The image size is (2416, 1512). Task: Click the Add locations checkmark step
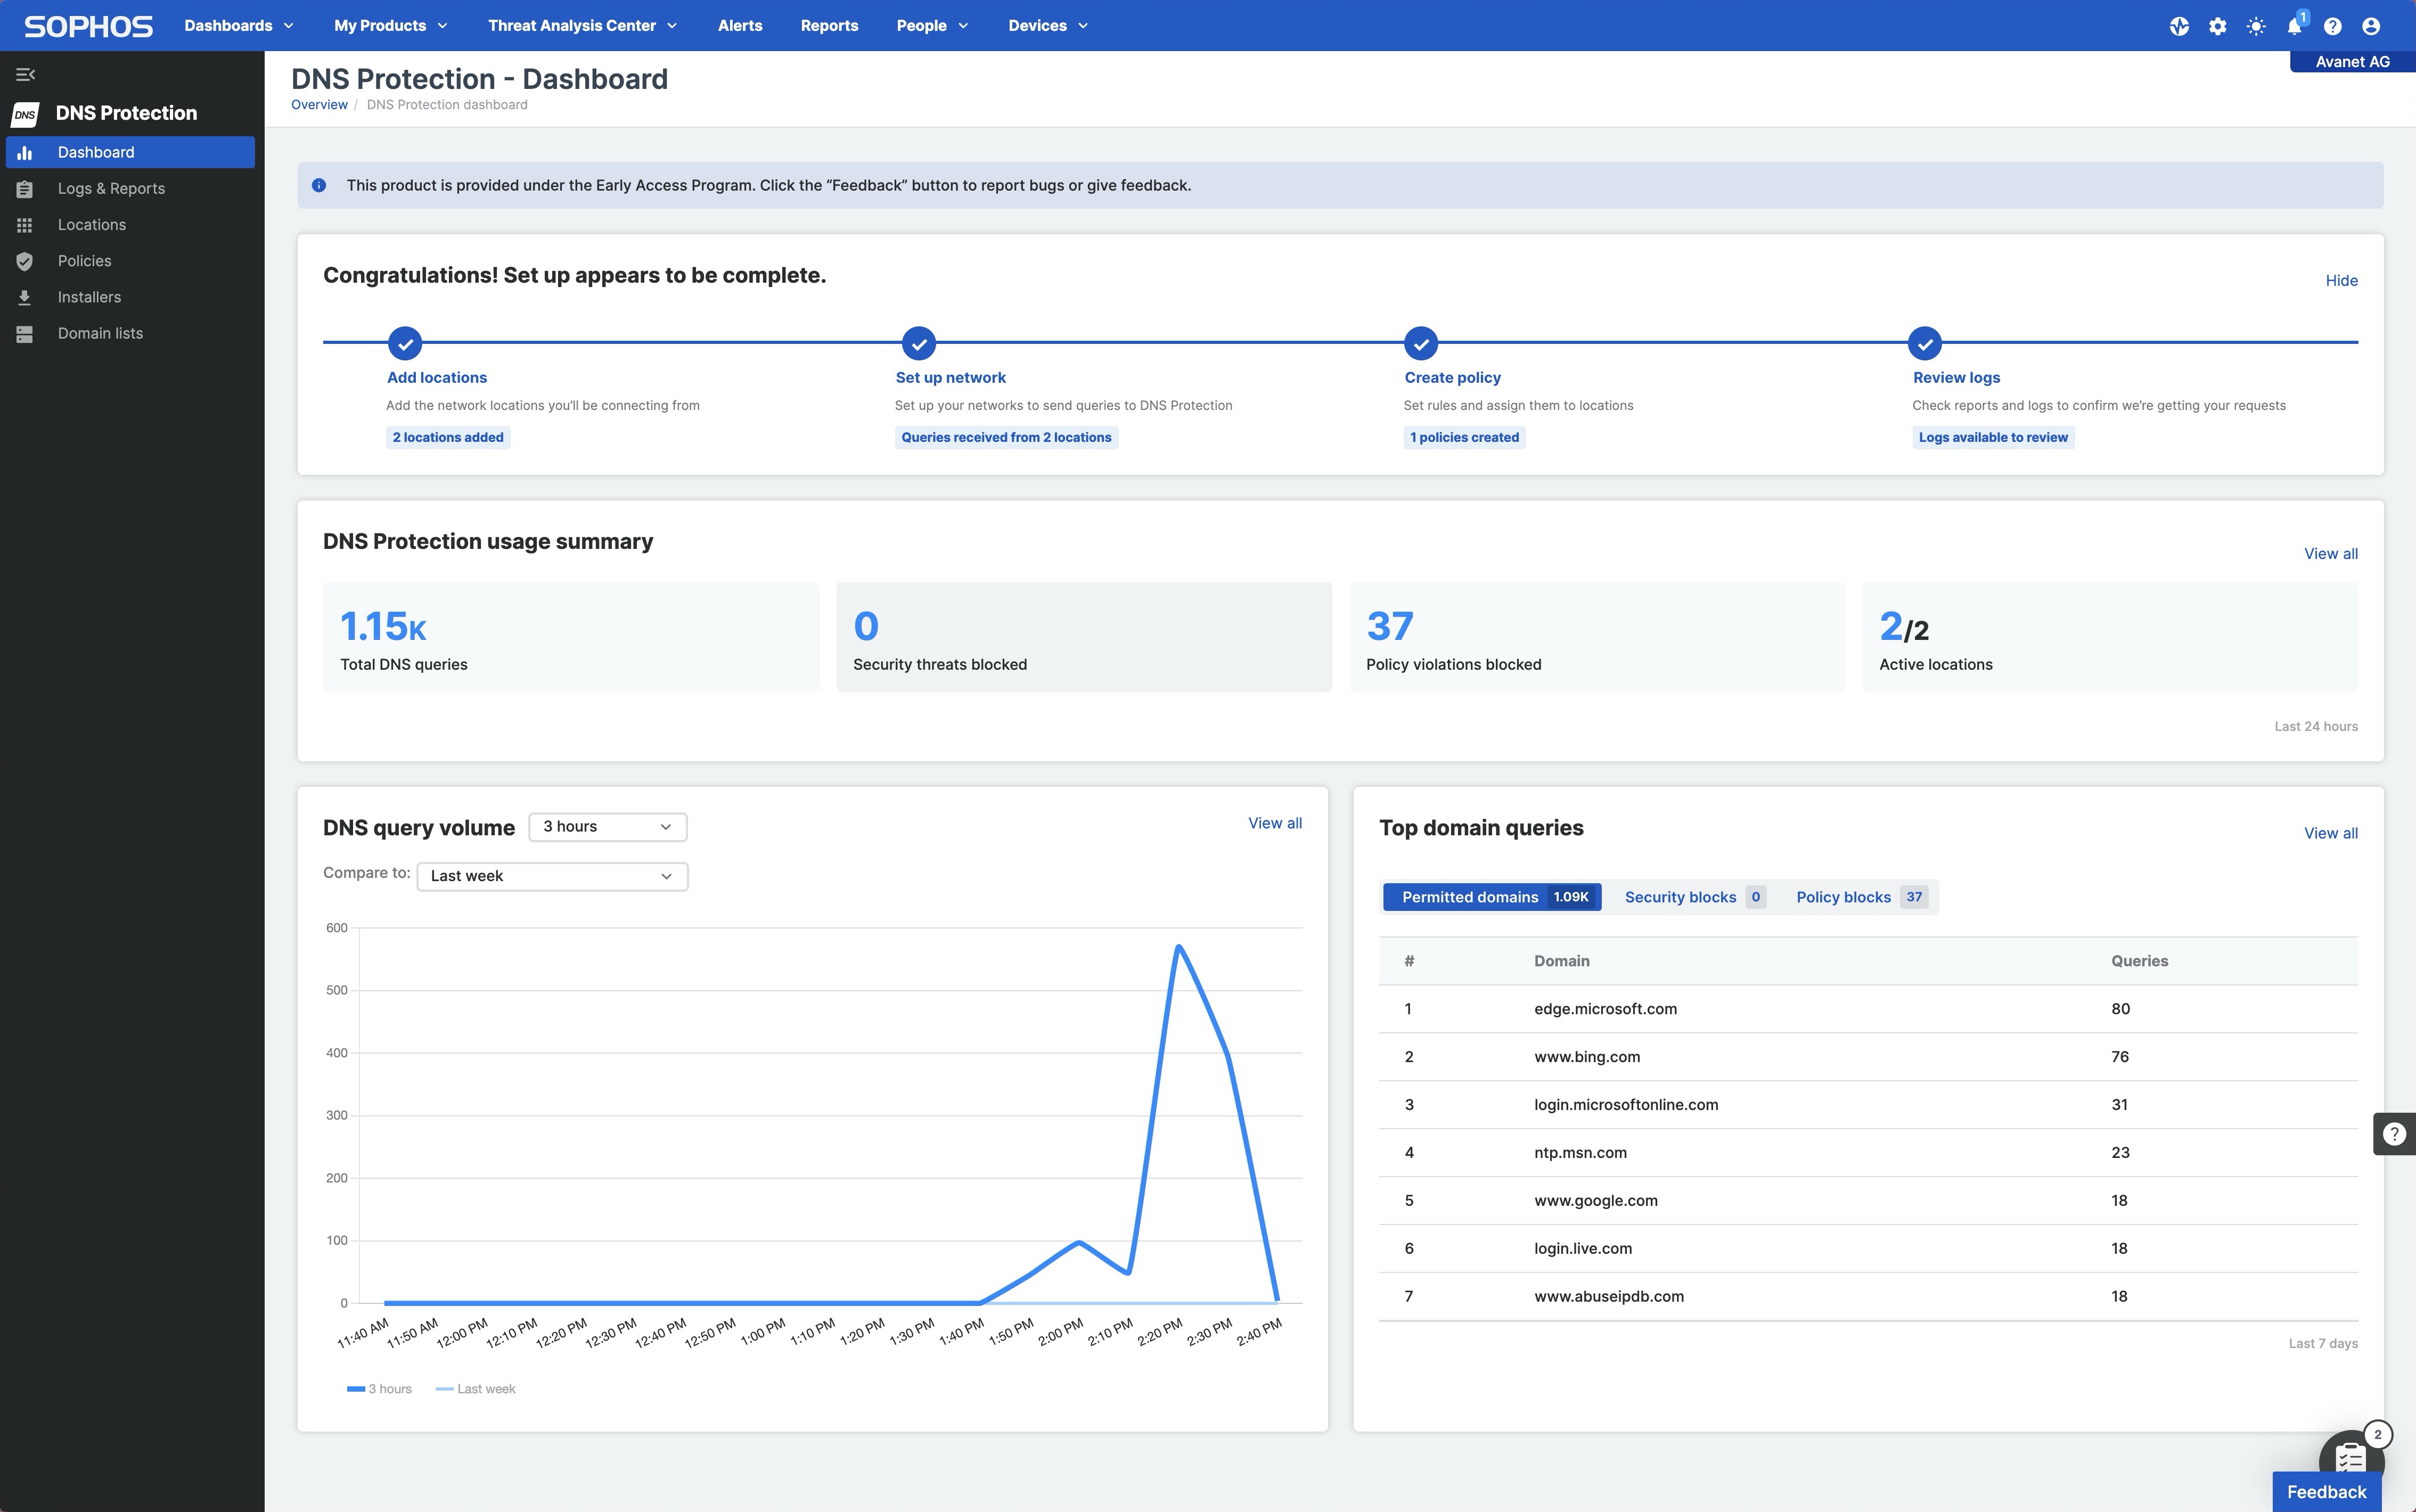[405, 343]
